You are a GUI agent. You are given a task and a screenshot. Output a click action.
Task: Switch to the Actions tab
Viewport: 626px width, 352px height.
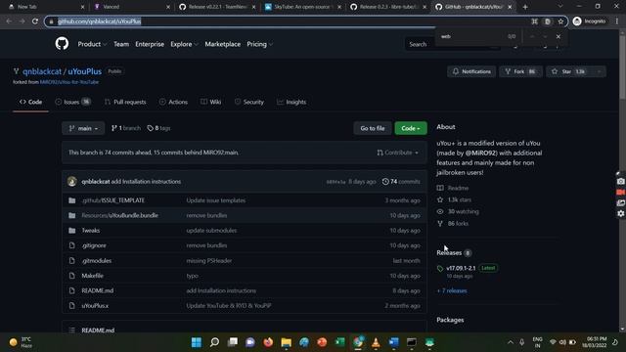click(173, 102)
